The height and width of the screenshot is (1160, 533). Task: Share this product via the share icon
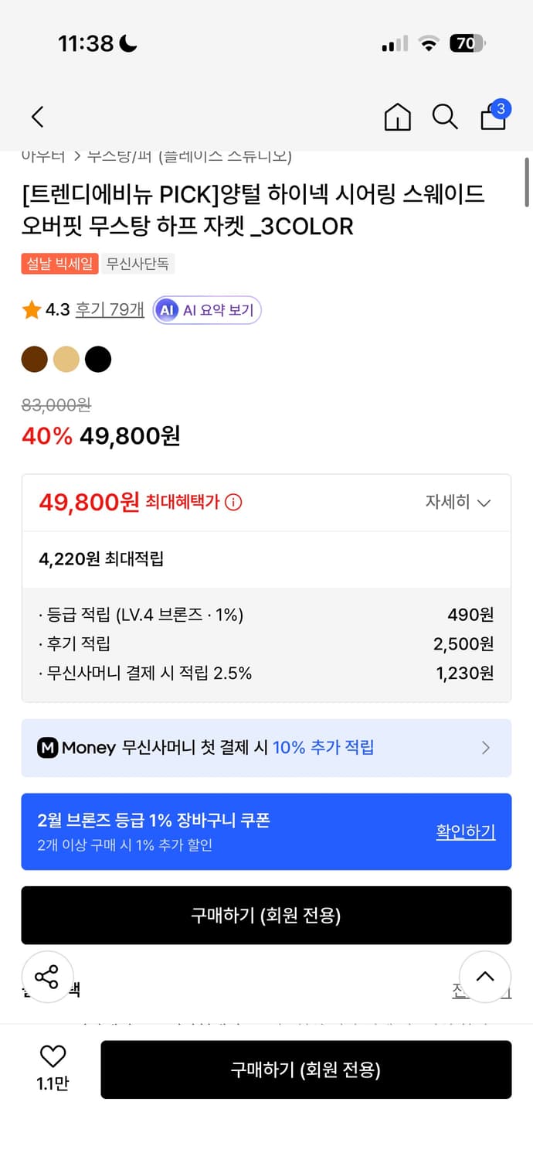click(x=48, y=977)
